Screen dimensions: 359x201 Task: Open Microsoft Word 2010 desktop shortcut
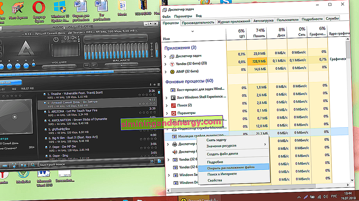click(x=44, y=178)
